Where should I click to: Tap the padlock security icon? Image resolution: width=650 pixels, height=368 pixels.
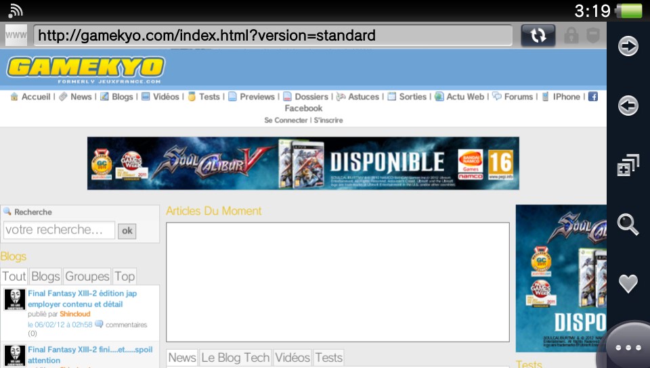click(x=571, y=36)
